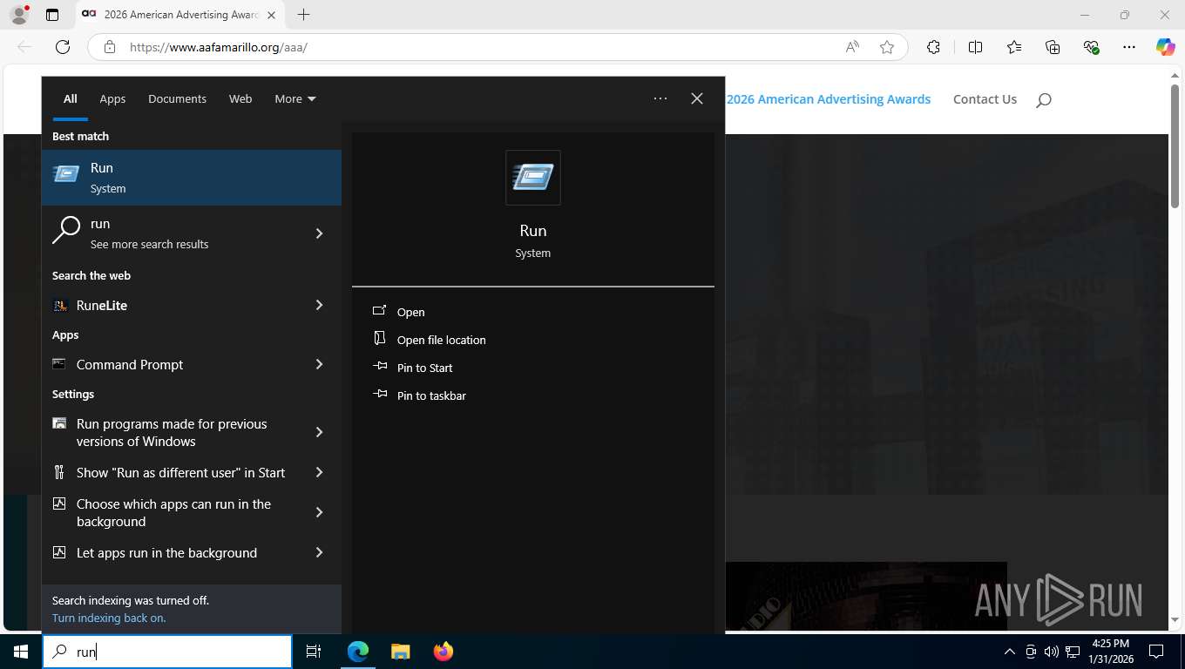
Task: Click the website search magnifier icon
Action: (x=1044, y=100)
